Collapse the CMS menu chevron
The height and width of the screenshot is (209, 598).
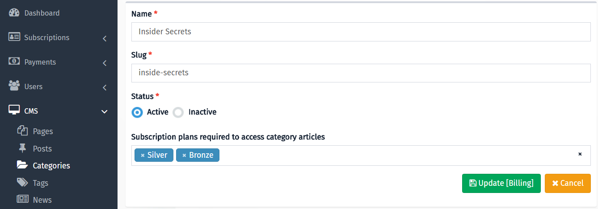point(105,111)
